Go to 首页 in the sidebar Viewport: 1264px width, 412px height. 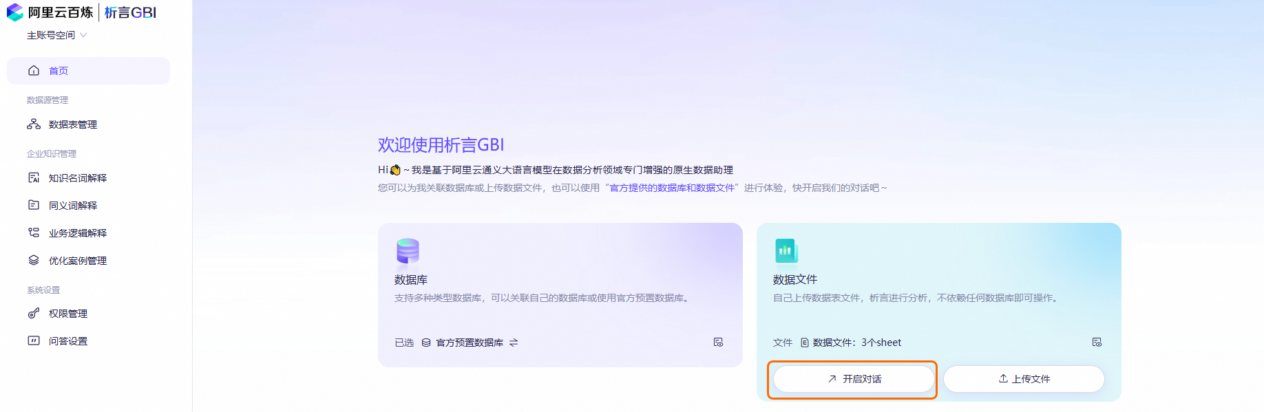coord(88,71)
